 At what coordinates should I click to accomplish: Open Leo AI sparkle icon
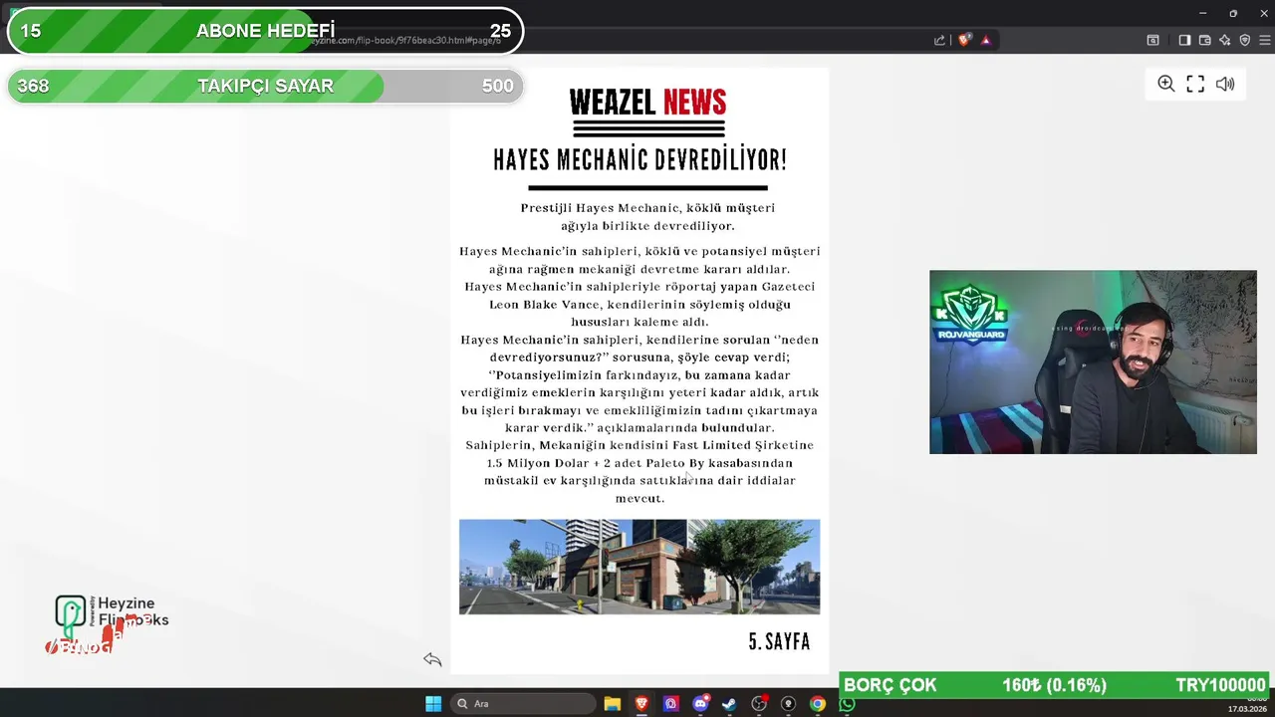click(x=1225, y=40)
